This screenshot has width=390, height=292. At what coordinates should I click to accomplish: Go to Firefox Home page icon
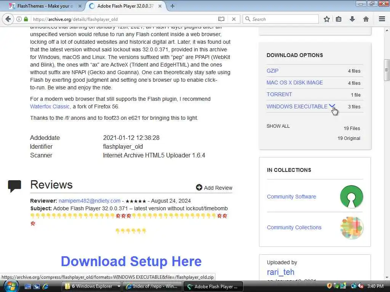pyautogui.click(x=366, y=19)
